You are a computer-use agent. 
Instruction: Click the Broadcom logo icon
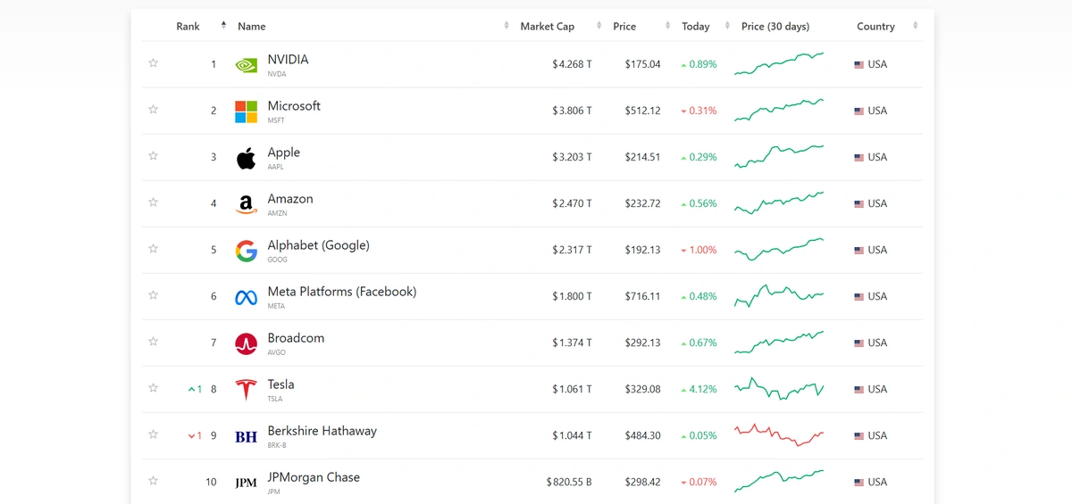pos(246,343)
